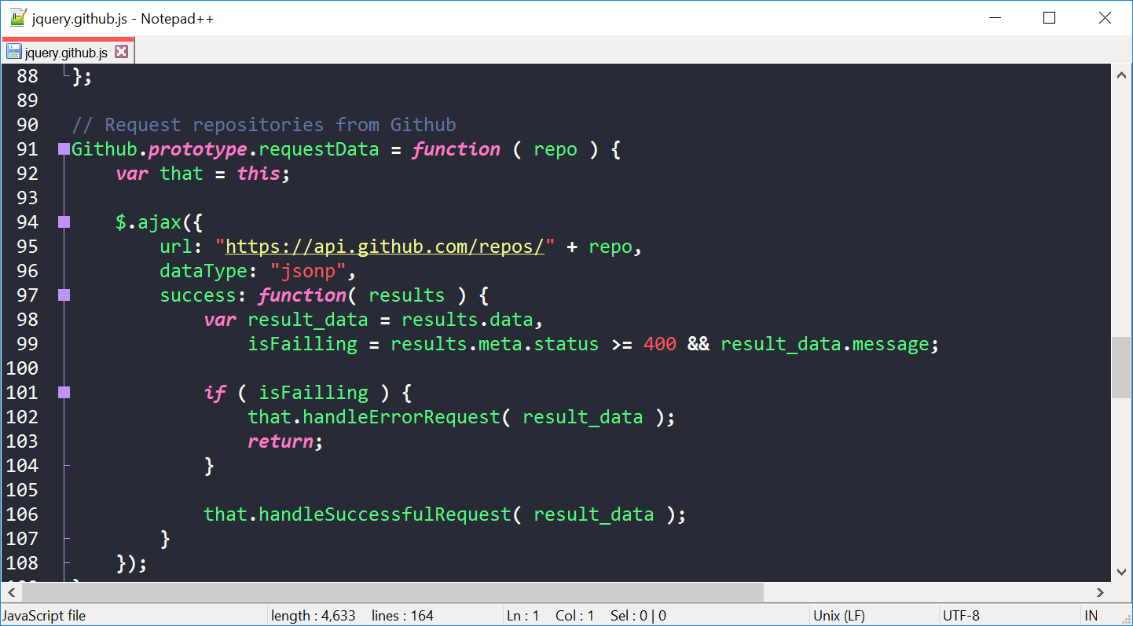Collapse the $.ajax fold at line 94
Image resolution: width=1133 pixels, height=626 pixels.
point(62,222)
